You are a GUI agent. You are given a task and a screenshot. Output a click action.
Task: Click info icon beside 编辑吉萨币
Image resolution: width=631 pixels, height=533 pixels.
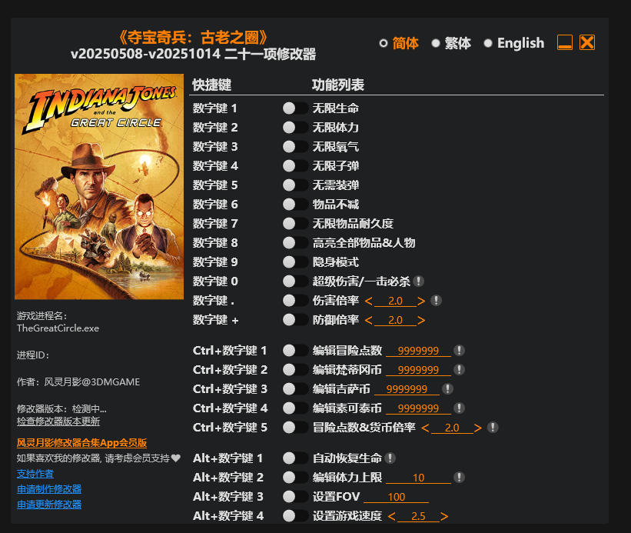pyautogui.click(x=447, y=389)
